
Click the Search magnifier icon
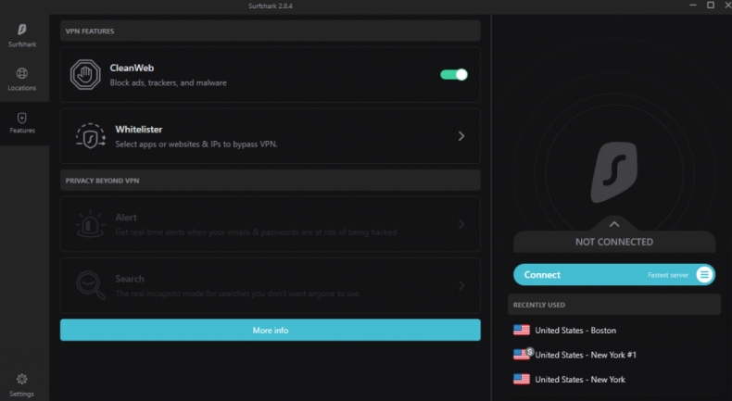[90, 284]
